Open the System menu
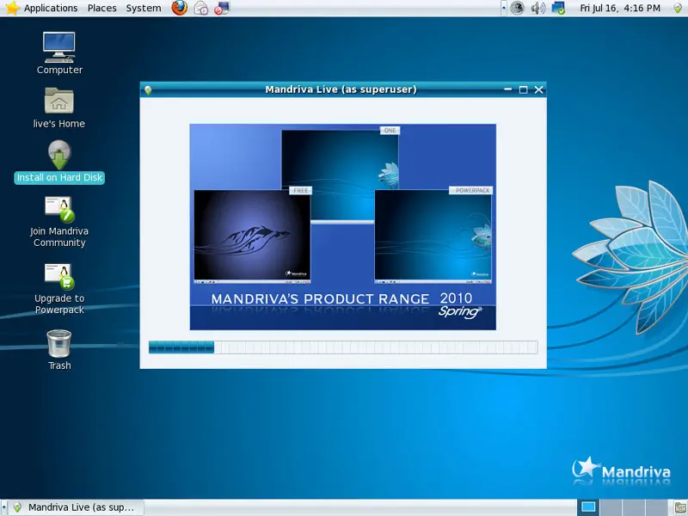688x516 pixels. pyautogui.click(x=144, y=8)
